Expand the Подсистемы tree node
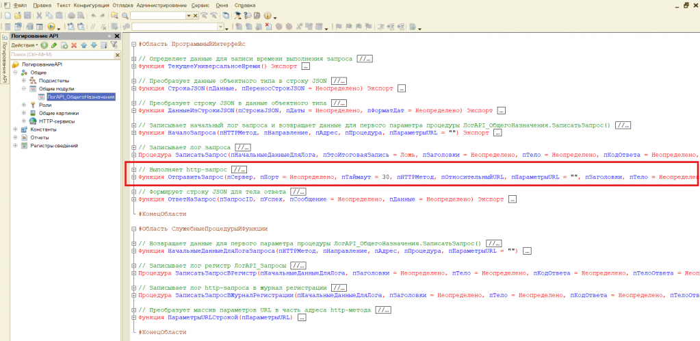This screenshot has width=700, height=341. [x=24, y=80]
